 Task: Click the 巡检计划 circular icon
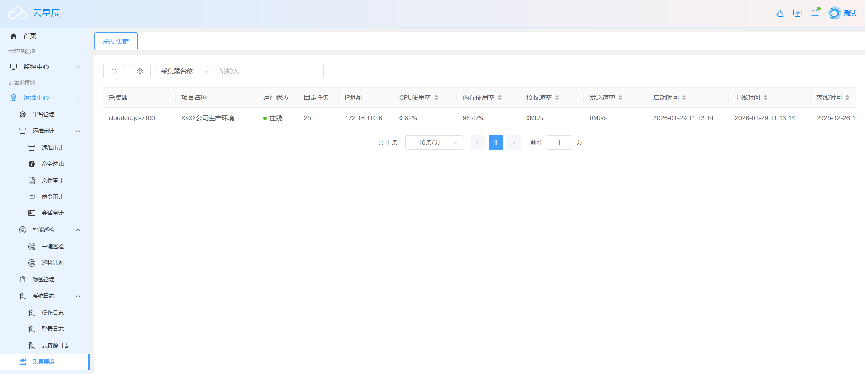[x=32, y=263]
